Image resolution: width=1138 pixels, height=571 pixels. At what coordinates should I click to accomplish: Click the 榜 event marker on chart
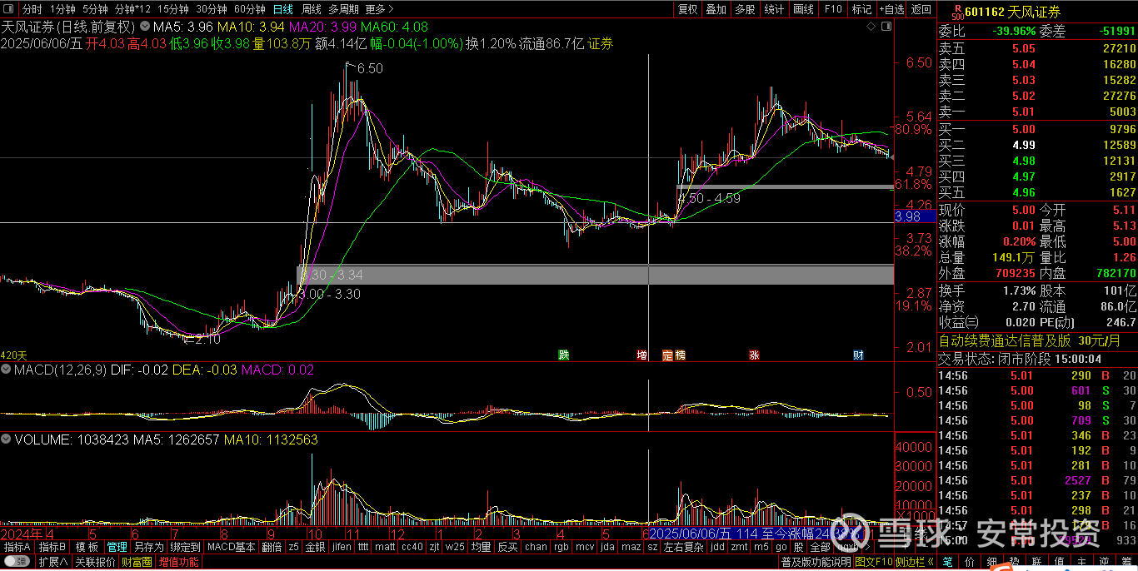[x=679, y=355]
